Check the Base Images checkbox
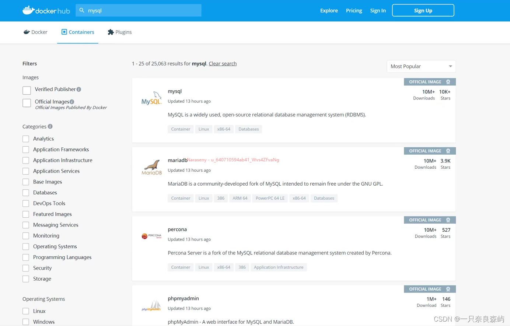Screen dimensions: 510x326 (26, 182)
